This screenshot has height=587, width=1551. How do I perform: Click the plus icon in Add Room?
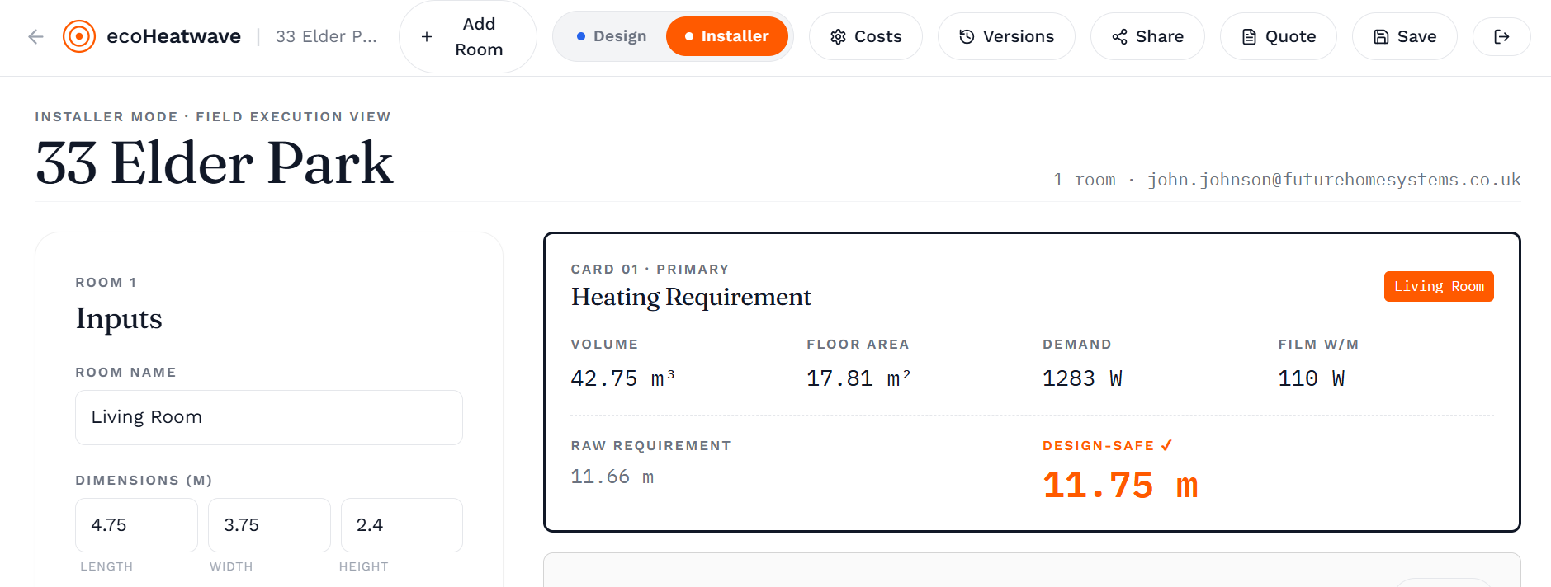click(427, 36)
